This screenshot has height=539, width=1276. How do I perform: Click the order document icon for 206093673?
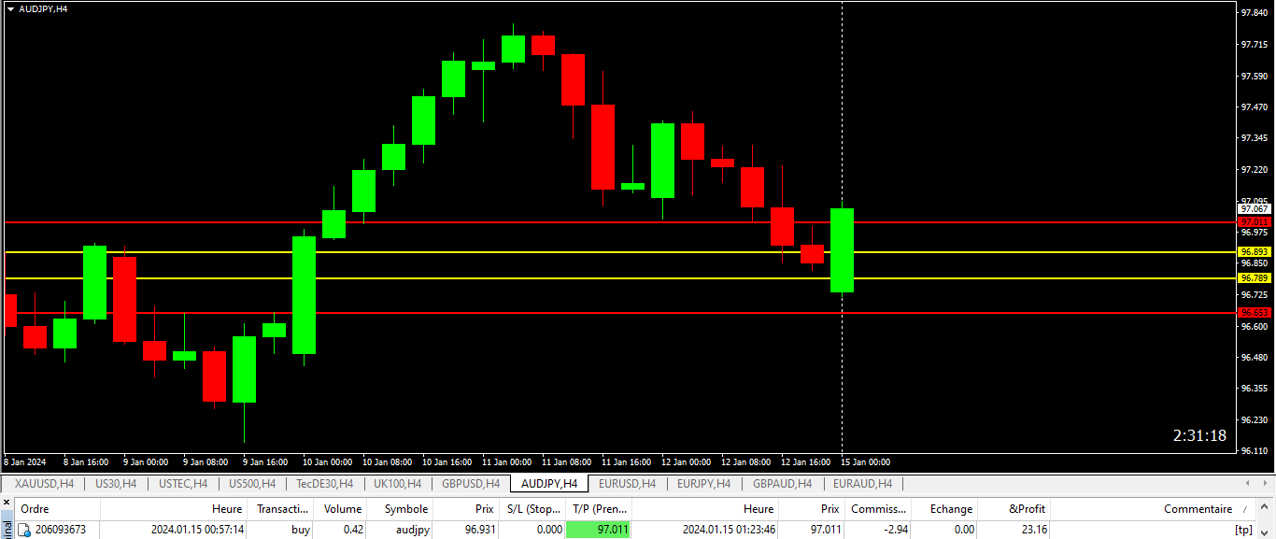[x=25, y=530]
